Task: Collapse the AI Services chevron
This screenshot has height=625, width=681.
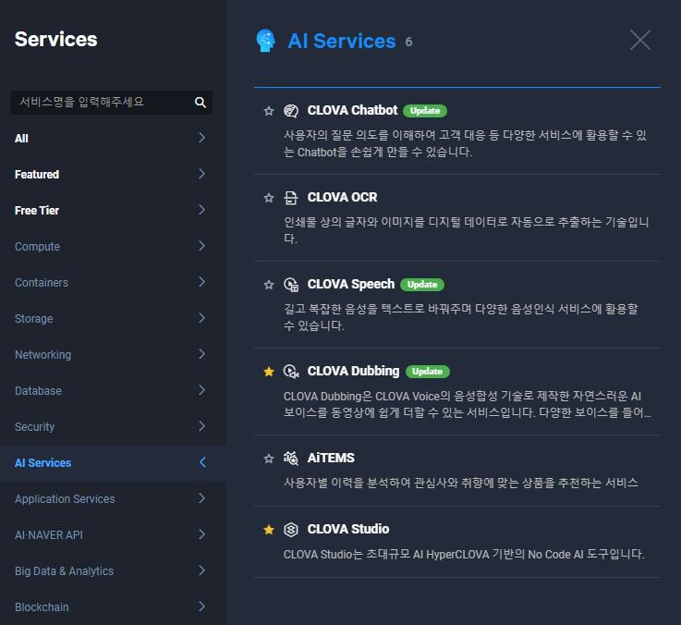Action: coord(202,462)
